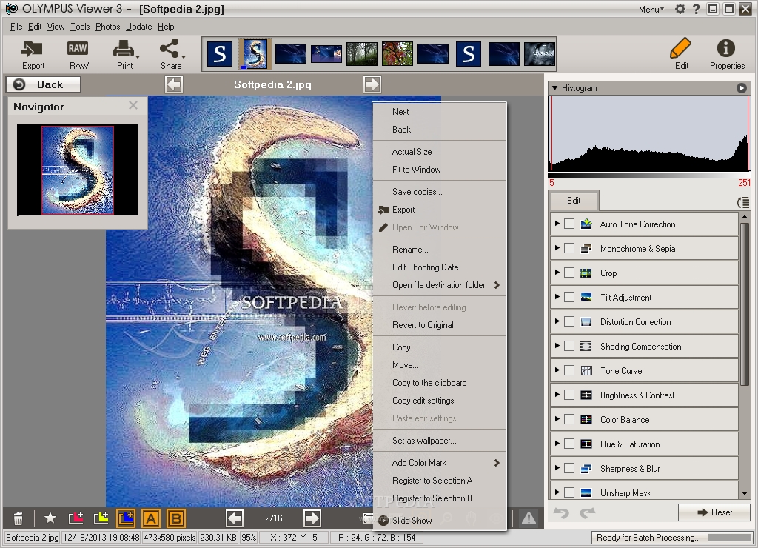Click the histogram range bar
The image size is (758, 548).
pos(649,176)
